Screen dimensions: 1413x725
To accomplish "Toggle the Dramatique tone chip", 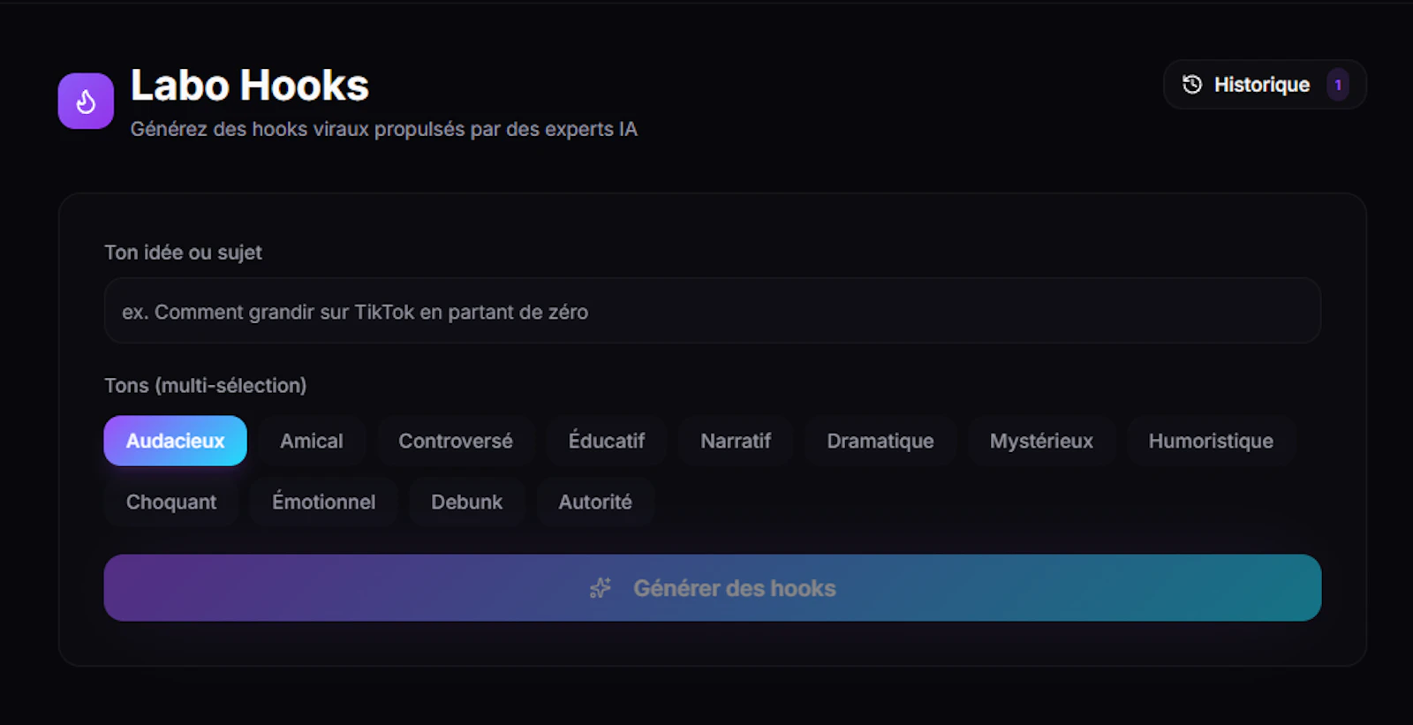I will [x=880, y=441].
